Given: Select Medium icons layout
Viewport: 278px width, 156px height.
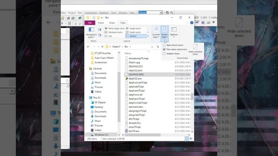Looking at the screenshot, I should [x=114, y=32].
